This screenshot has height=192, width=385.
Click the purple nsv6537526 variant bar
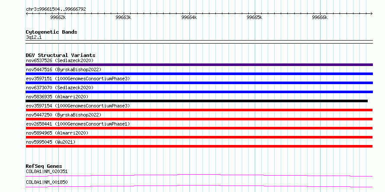[199, 65]
